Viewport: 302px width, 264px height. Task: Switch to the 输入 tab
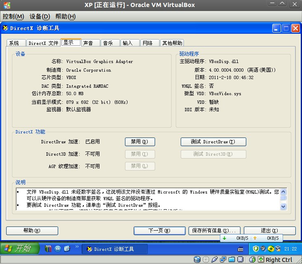tap(130, 43)
